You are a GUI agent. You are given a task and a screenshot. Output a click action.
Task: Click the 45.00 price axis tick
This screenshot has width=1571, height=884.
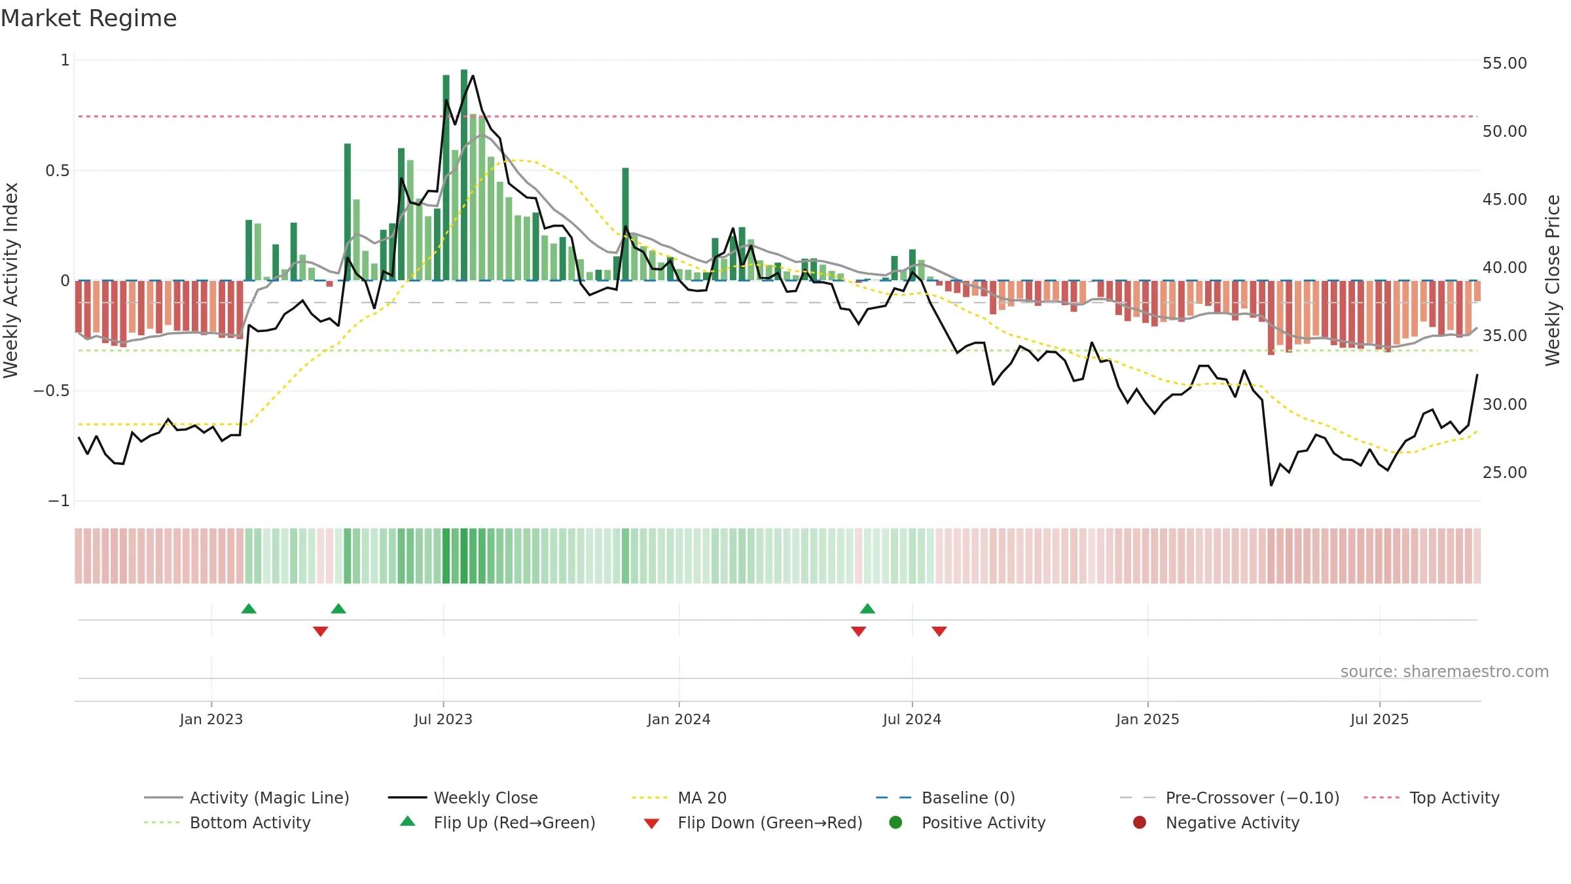1505,200
